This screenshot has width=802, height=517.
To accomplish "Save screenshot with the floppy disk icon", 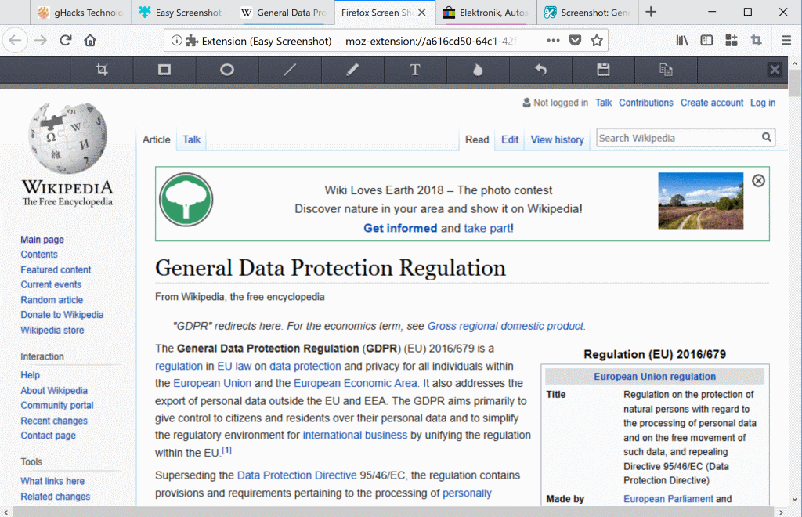I will coord(603,70).
